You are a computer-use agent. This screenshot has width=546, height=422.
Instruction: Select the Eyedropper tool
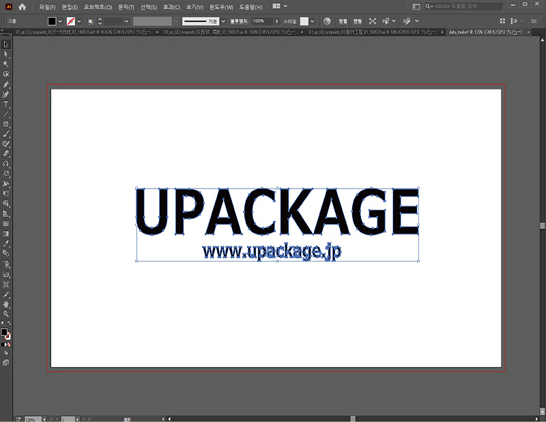click(x=5, y=244)
